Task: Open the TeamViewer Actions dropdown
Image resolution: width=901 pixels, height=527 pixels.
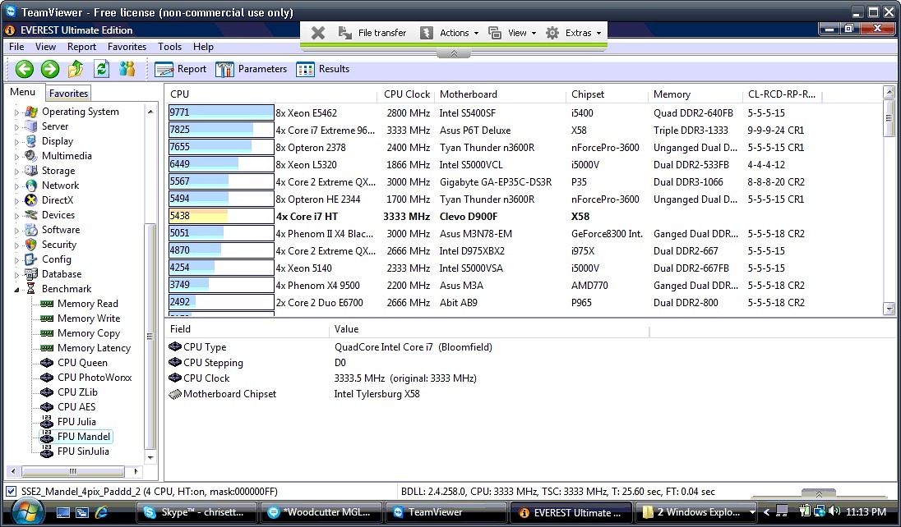Action: [x=450, y=34]
